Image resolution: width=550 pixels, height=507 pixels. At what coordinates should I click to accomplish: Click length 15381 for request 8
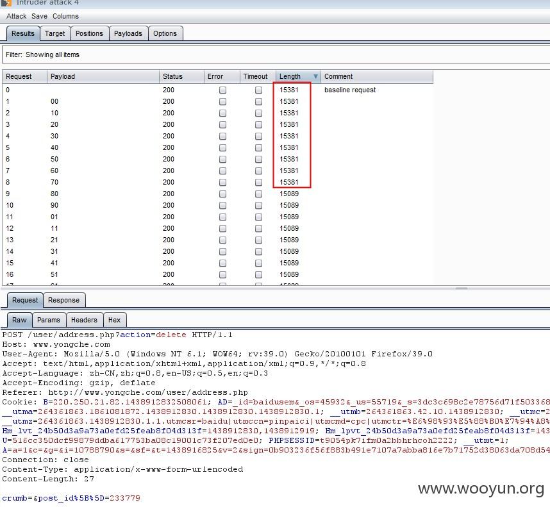click(289, 182)
